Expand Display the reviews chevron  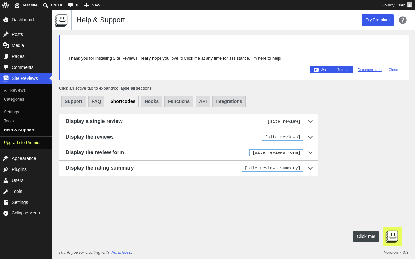[310, 137]
